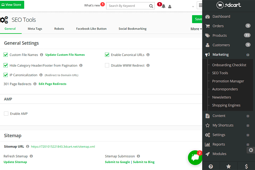255x170 pixels.
Task: Open the live chat bubble
Action: 195,158
